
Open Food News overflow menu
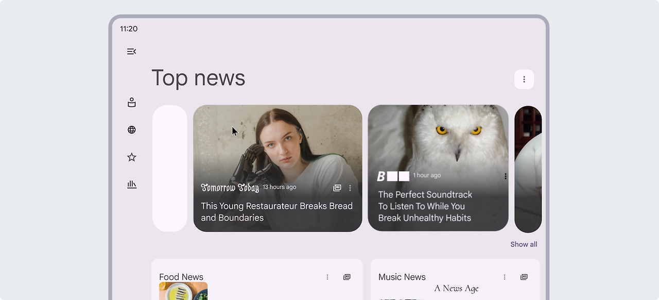(327, 277)
